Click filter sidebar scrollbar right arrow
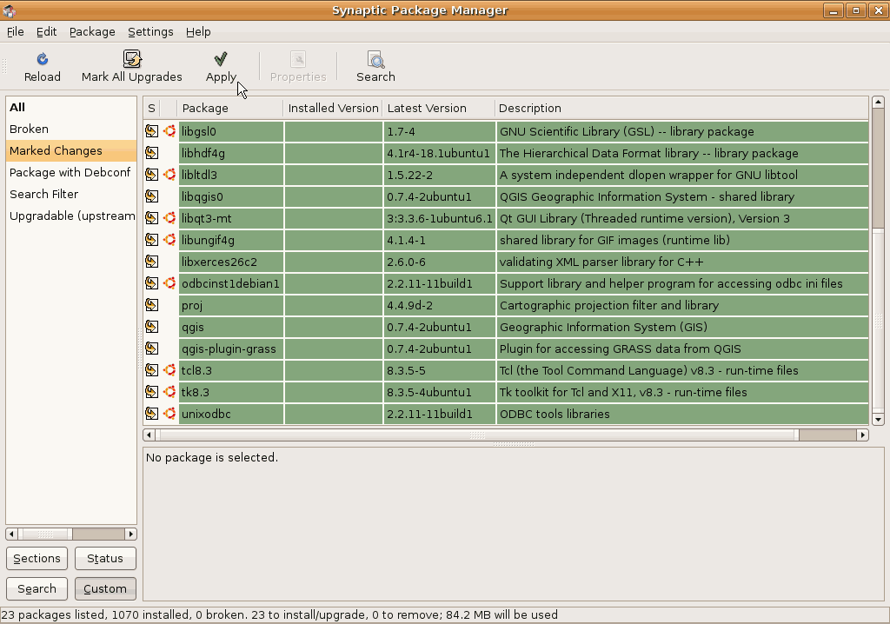890x624 pixels. [x=131, y=534]
